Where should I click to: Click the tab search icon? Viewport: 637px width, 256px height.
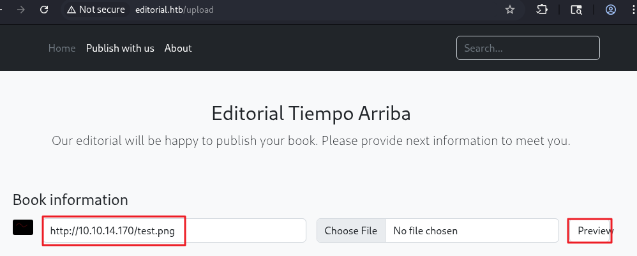(576, 10)
